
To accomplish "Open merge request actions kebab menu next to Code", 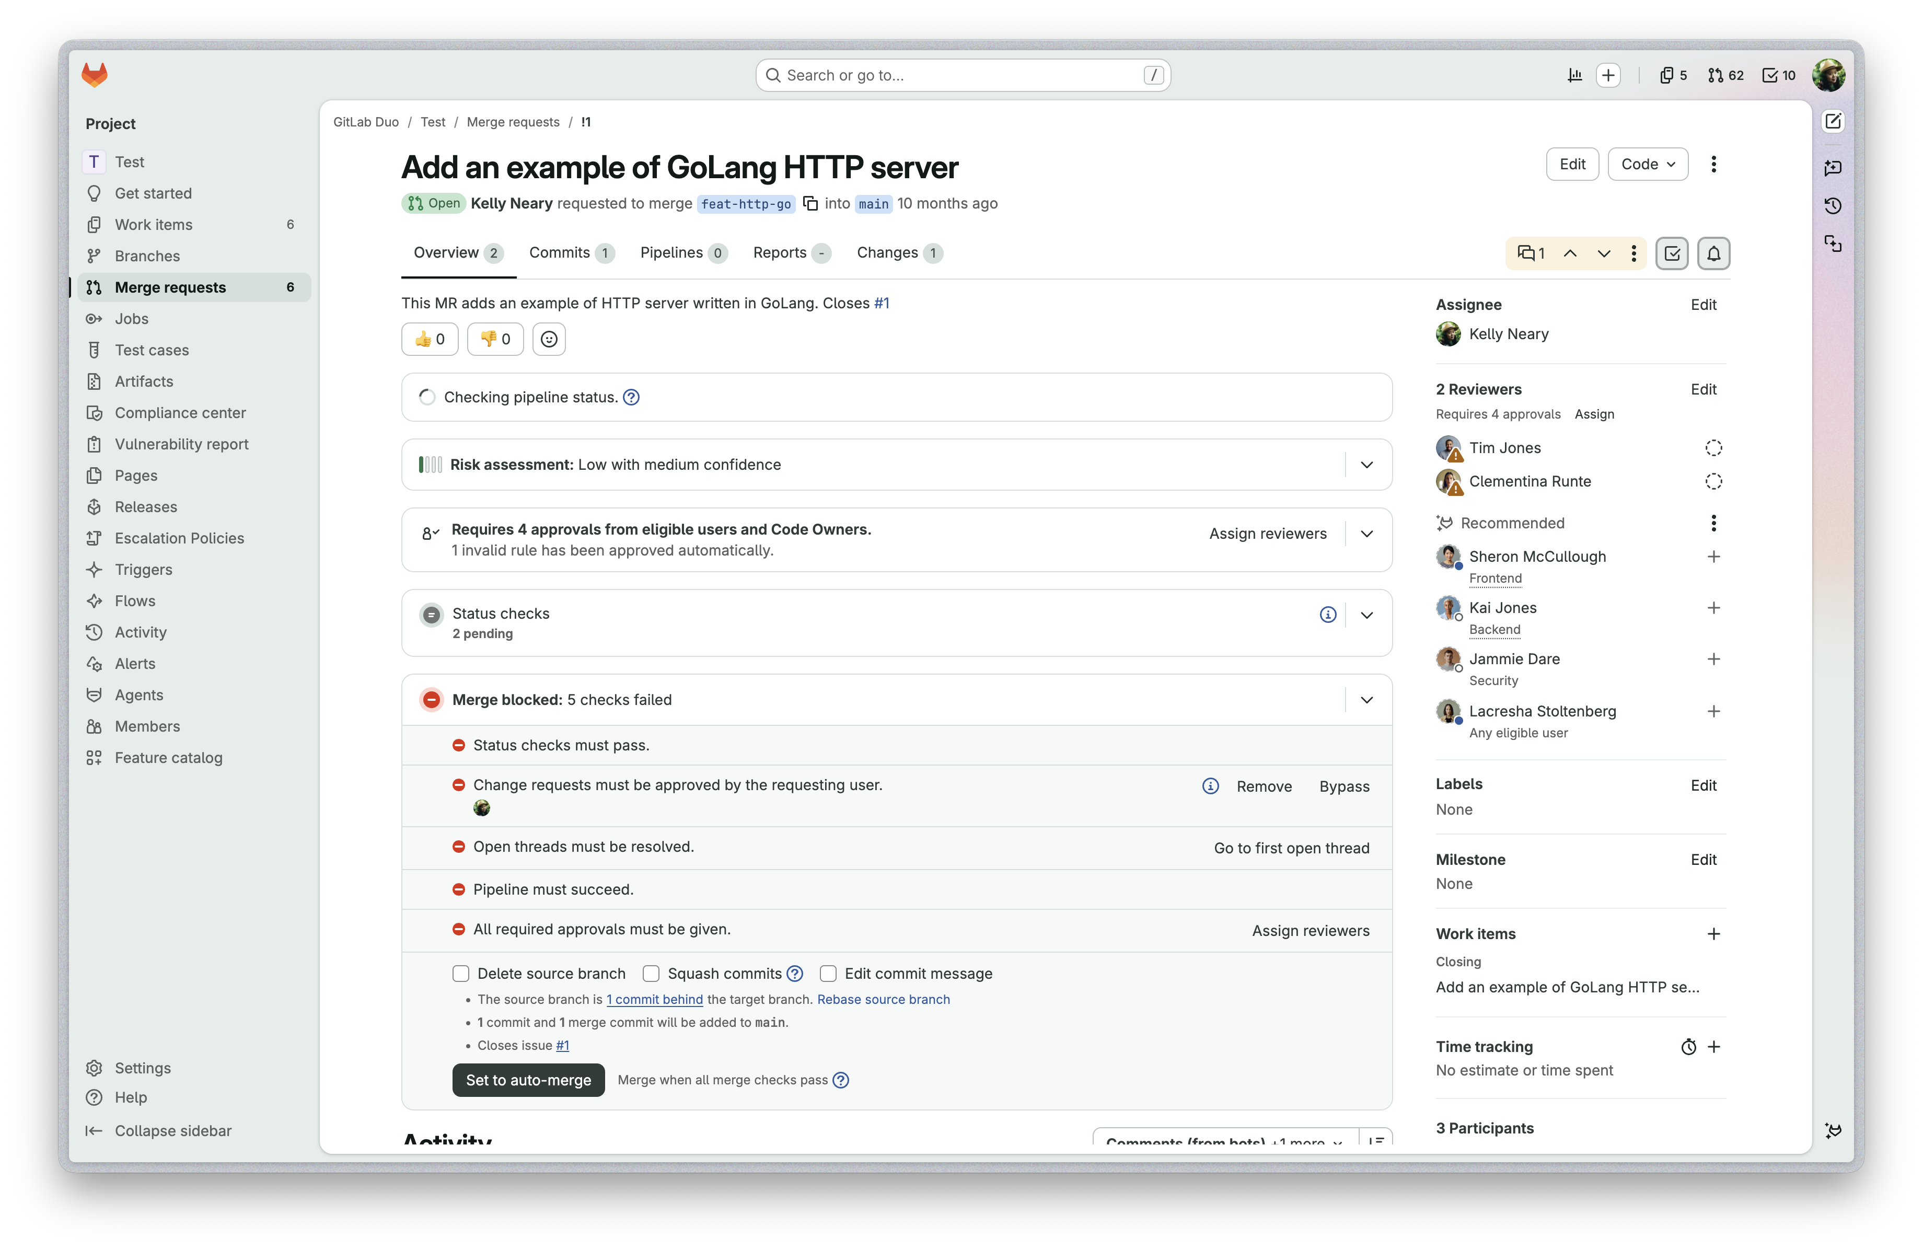I will coord(1714,164).
